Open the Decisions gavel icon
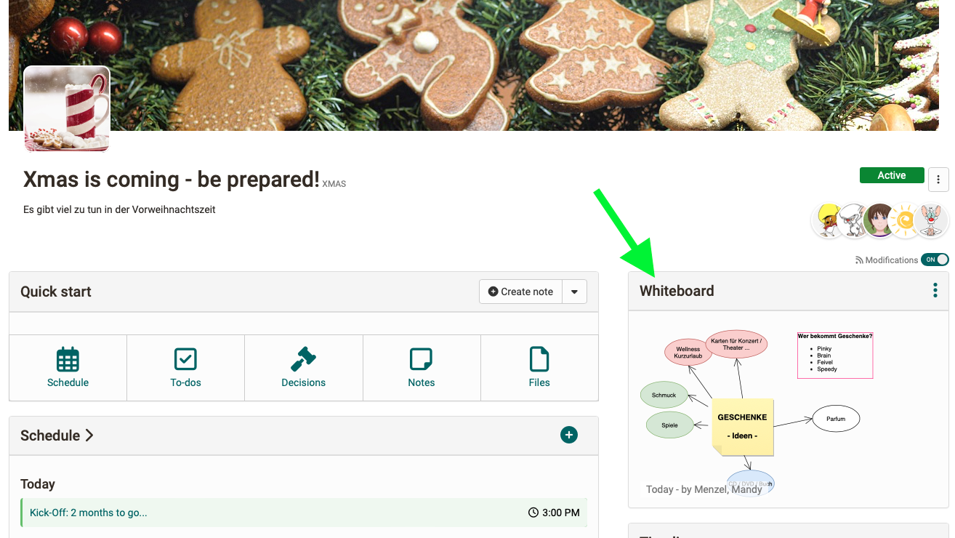 (303, 359)
